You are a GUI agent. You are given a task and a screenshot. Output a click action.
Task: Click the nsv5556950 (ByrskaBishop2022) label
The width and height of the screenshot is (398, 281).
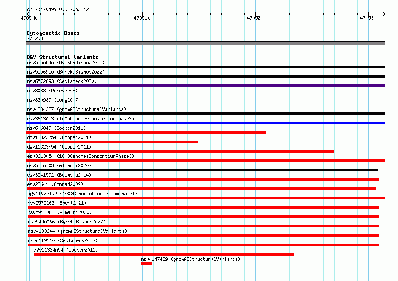[x=66, y=72]
